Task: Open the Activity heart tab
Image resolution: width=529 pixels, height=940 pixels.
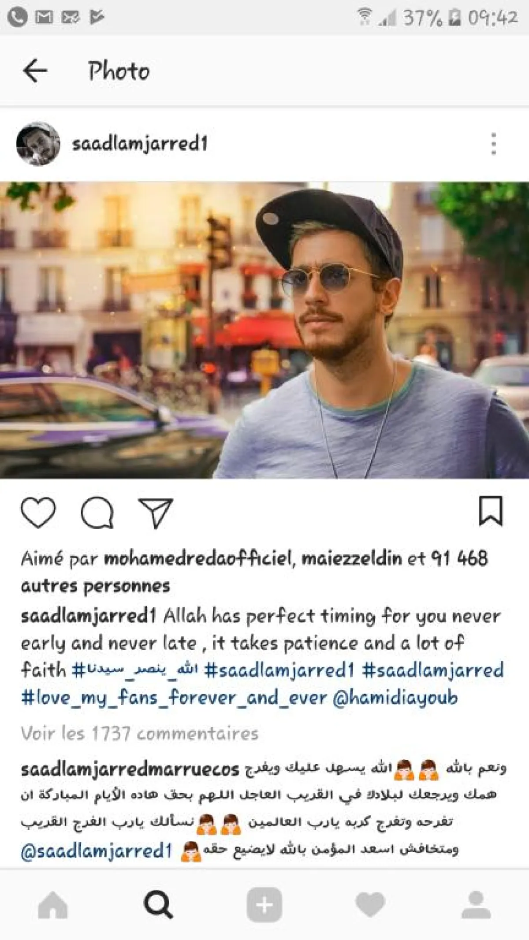Action: pyautogui.click(x=370, y=905)
